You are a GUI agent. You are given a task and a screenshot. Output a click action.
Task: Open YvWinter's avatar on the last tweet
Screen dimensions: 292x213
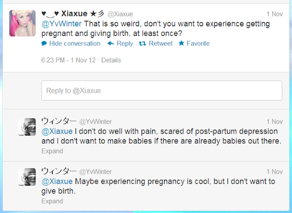tap(27, 177)
